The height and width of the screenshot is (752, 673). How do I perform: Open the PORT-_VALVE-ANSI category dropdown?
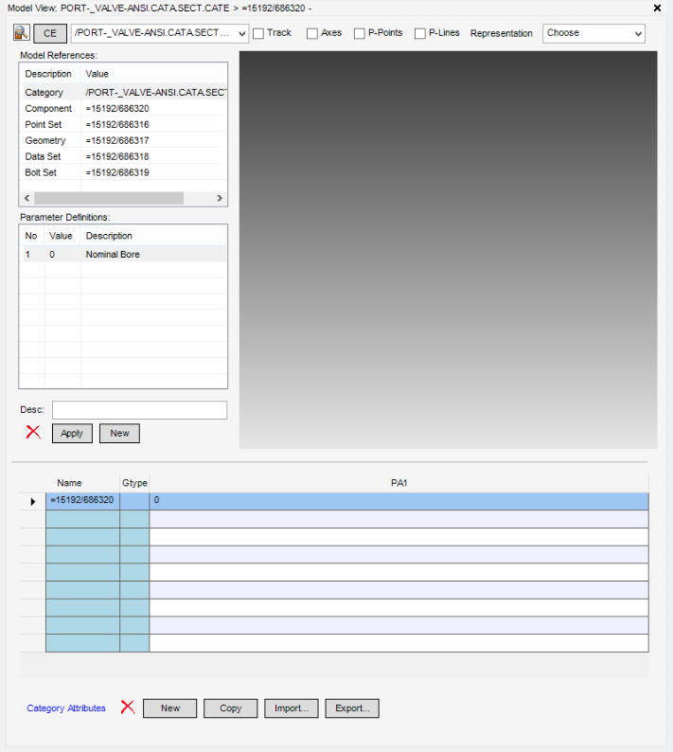coord(160,33)
